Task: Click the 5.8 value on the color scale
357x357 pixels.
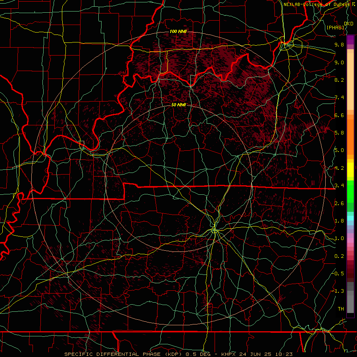Action: coord(339,133)
